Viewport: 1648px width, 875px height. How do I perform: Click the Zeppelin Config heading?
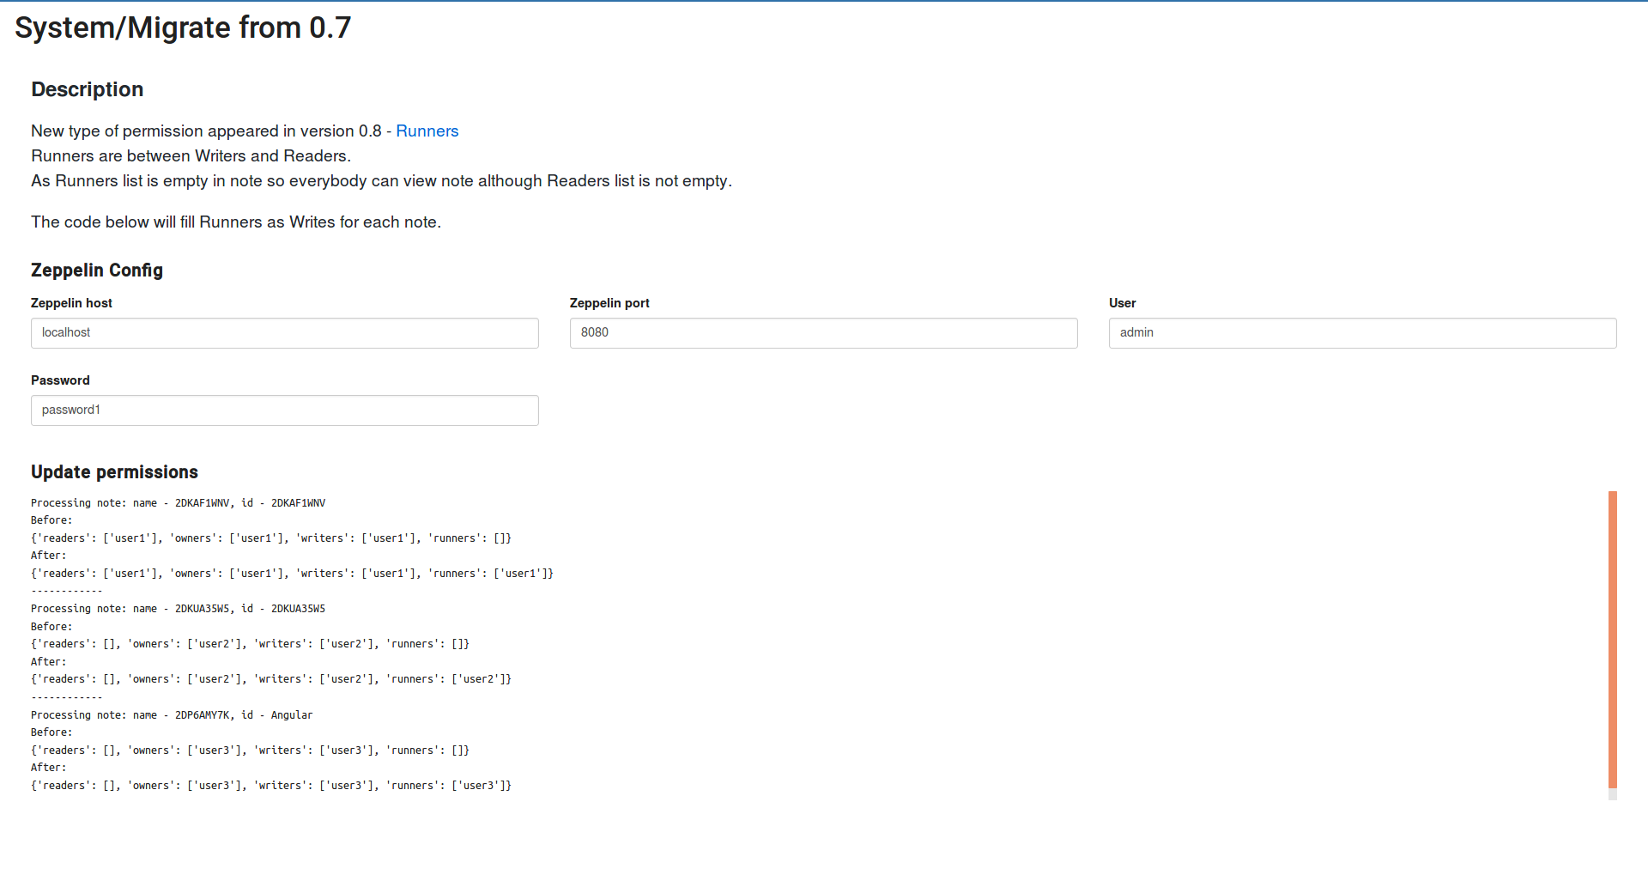coord(97,270)
